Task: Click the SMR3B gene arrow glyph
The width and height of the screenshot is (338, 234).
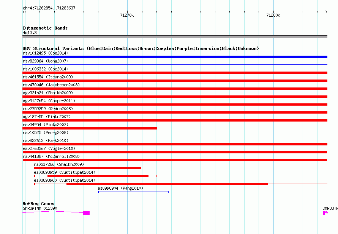Action: (x=325, y=213)
